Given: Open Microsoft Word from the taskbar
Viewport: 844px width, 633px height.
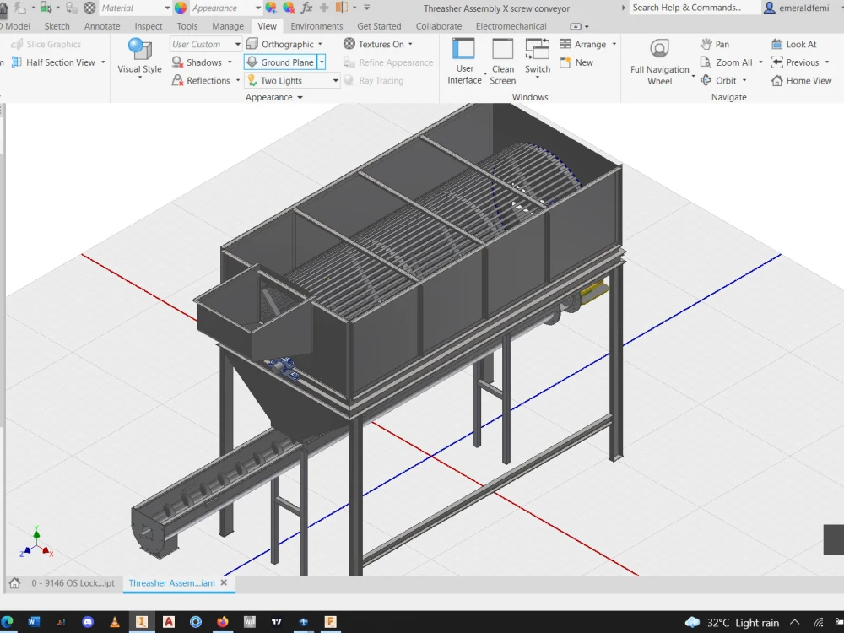Looking at the screenshot, I should (34, 622).
